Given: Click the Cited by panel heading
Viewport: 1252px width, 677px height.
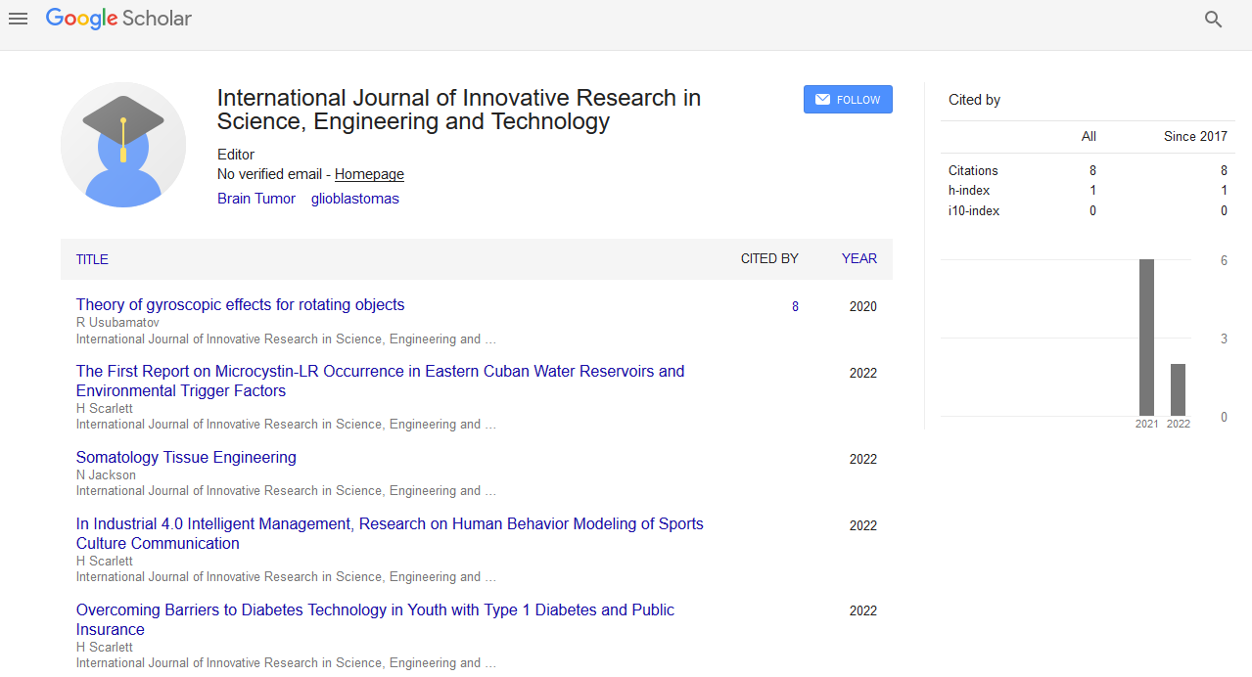Looking at the screenshot, I should coord(974,100).
